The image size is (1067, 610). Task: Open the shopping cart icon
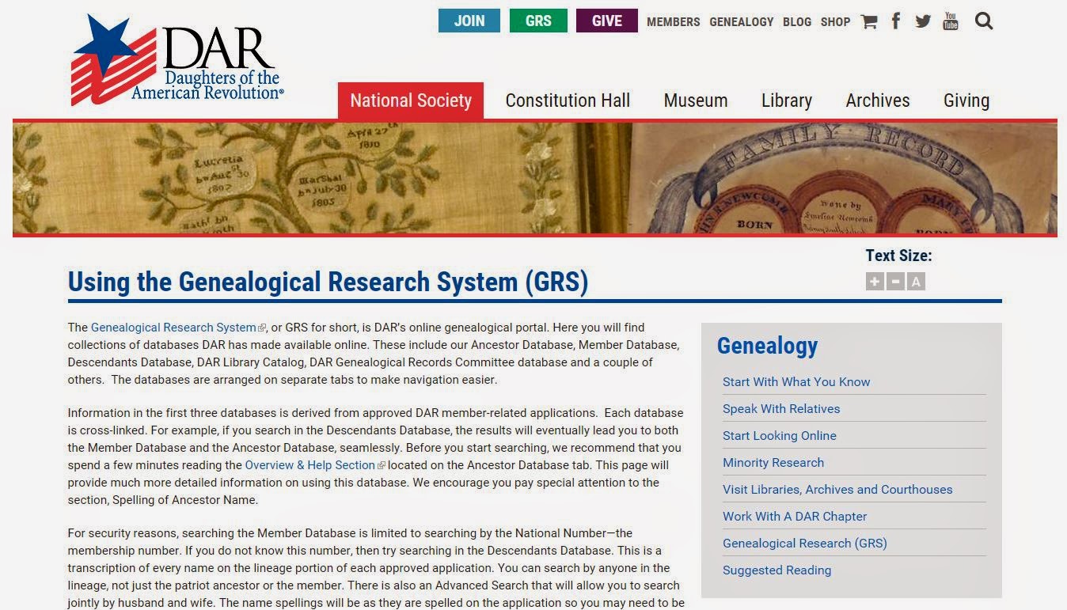[x=869, y=21]
